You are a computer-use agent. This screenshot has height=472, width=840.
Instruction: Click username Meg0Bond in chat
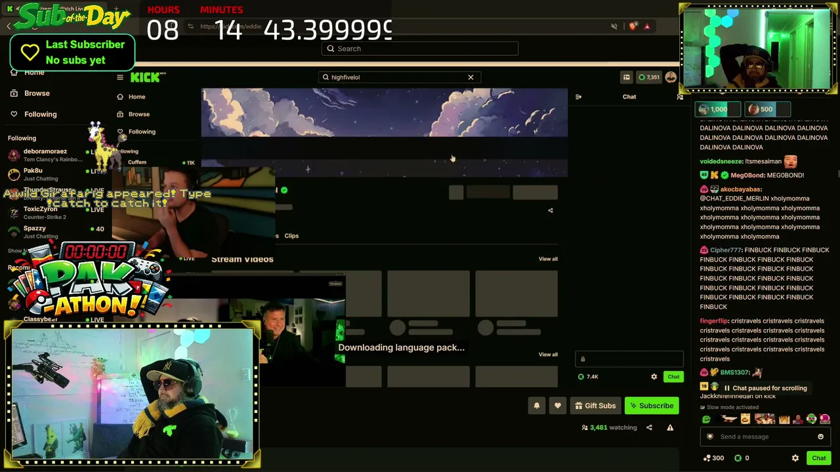[x=747, y=176]
